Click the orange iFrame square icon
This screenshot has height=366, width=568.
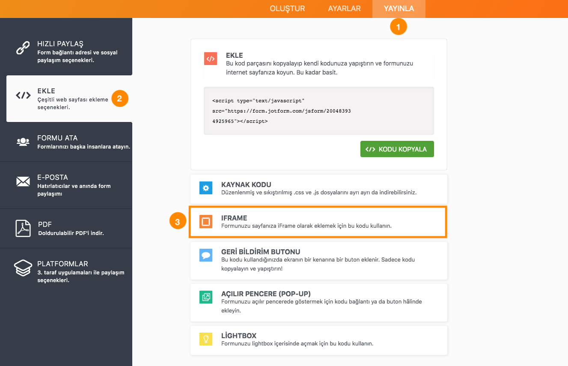(206, 222)
